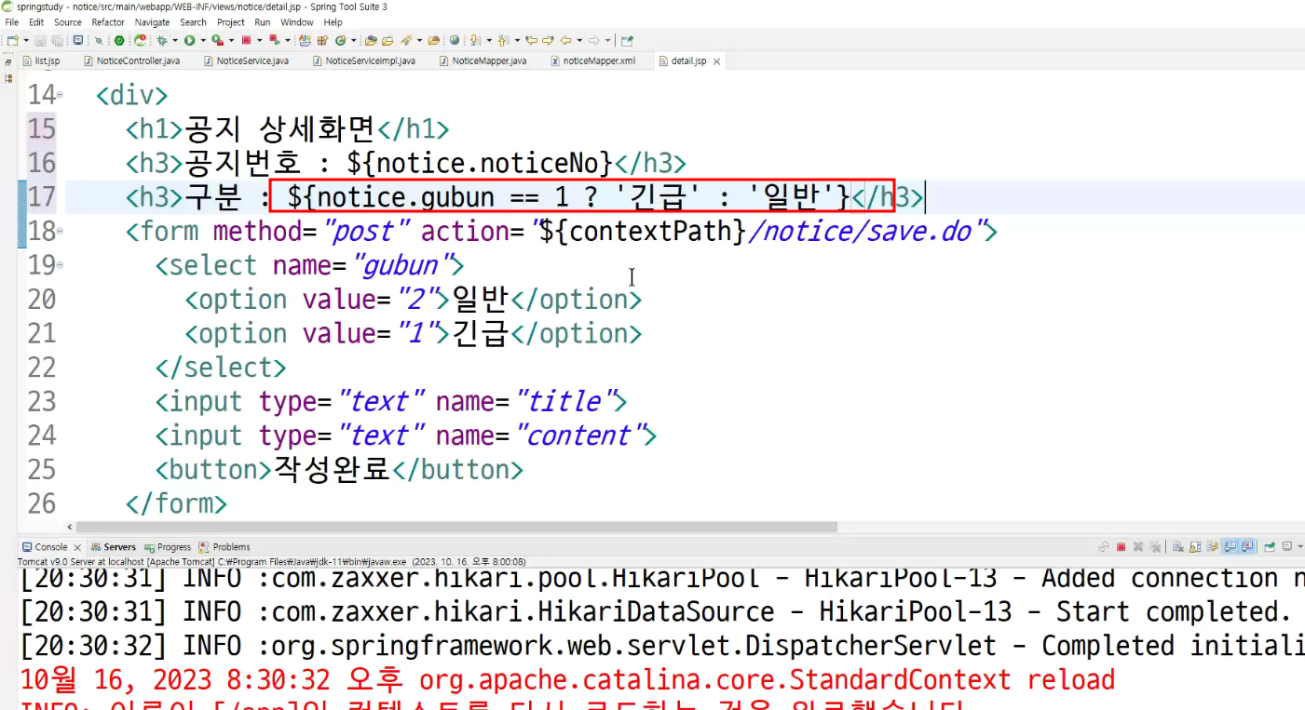Click the Pin Console icon
This screenshot has height=710, width=1305.
pyautogui.click(x=1270, y=547)
